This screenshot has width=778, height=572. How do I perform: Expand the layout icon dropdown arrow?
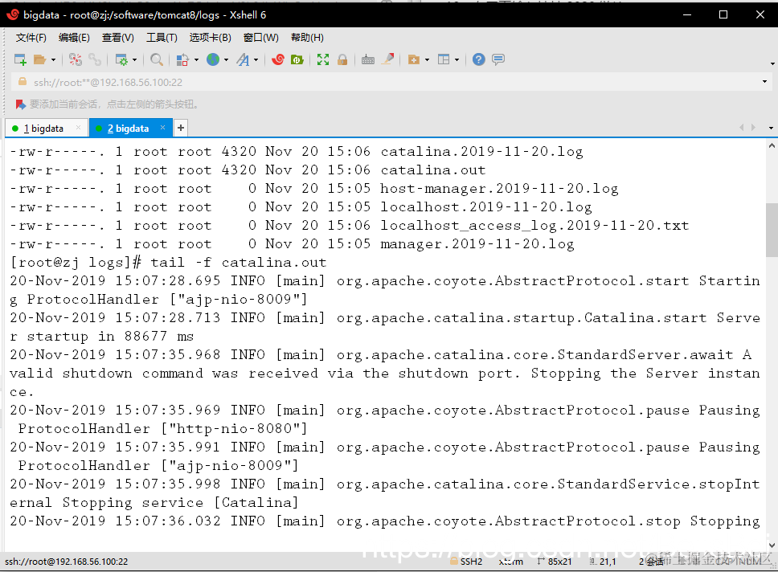click(457, 60)
